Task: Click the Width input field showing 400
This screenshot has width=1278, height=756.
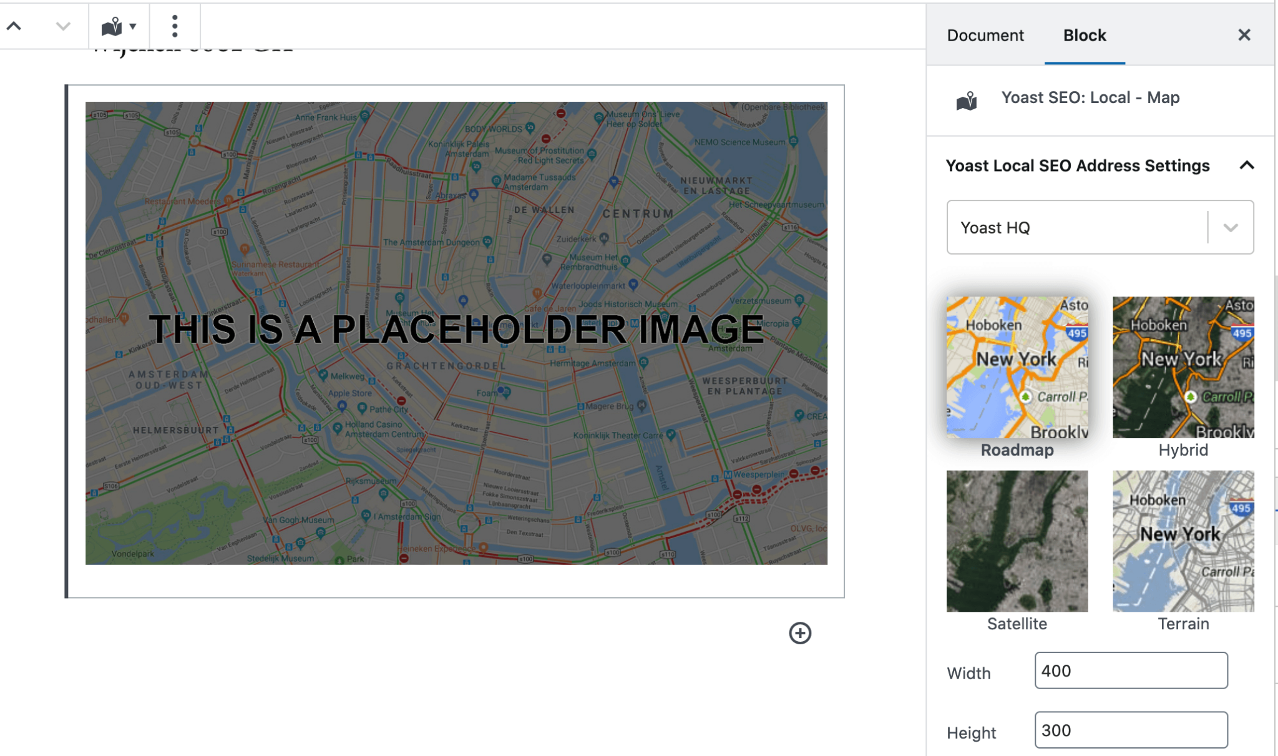Action: [1130, 670]
